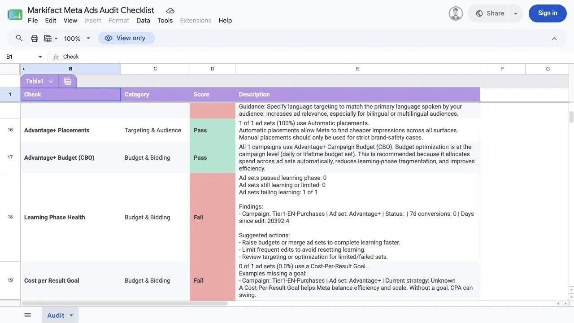Click the Description header cell
The height and width of the screenshot is (323, 574).
click(357, 95)
